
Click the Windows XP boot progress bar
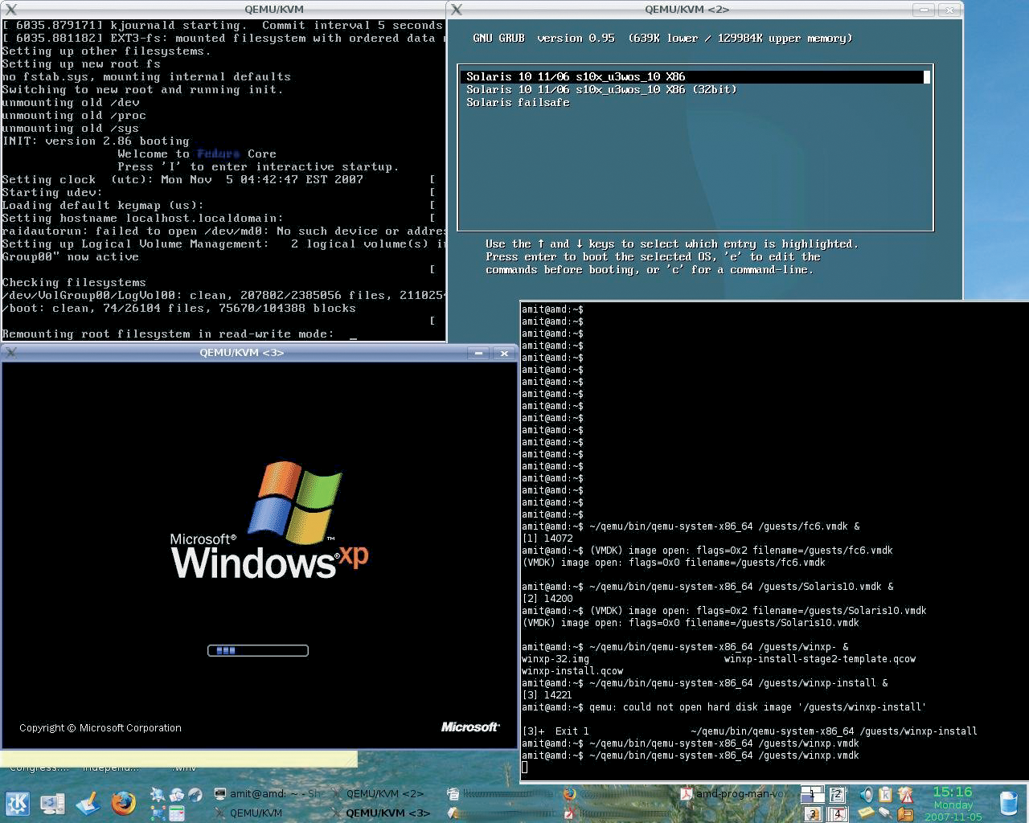click(x=258, y=650)
